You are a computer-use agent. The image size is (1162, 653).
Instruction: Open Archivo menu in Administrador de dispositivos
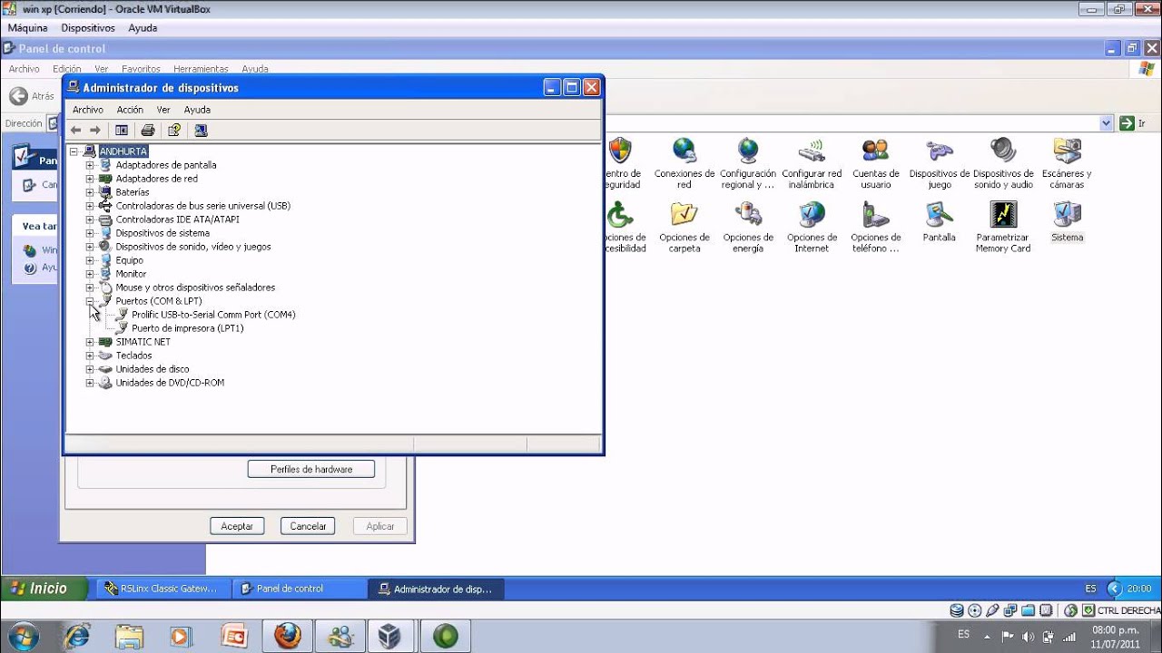click(x=88, y=110)
